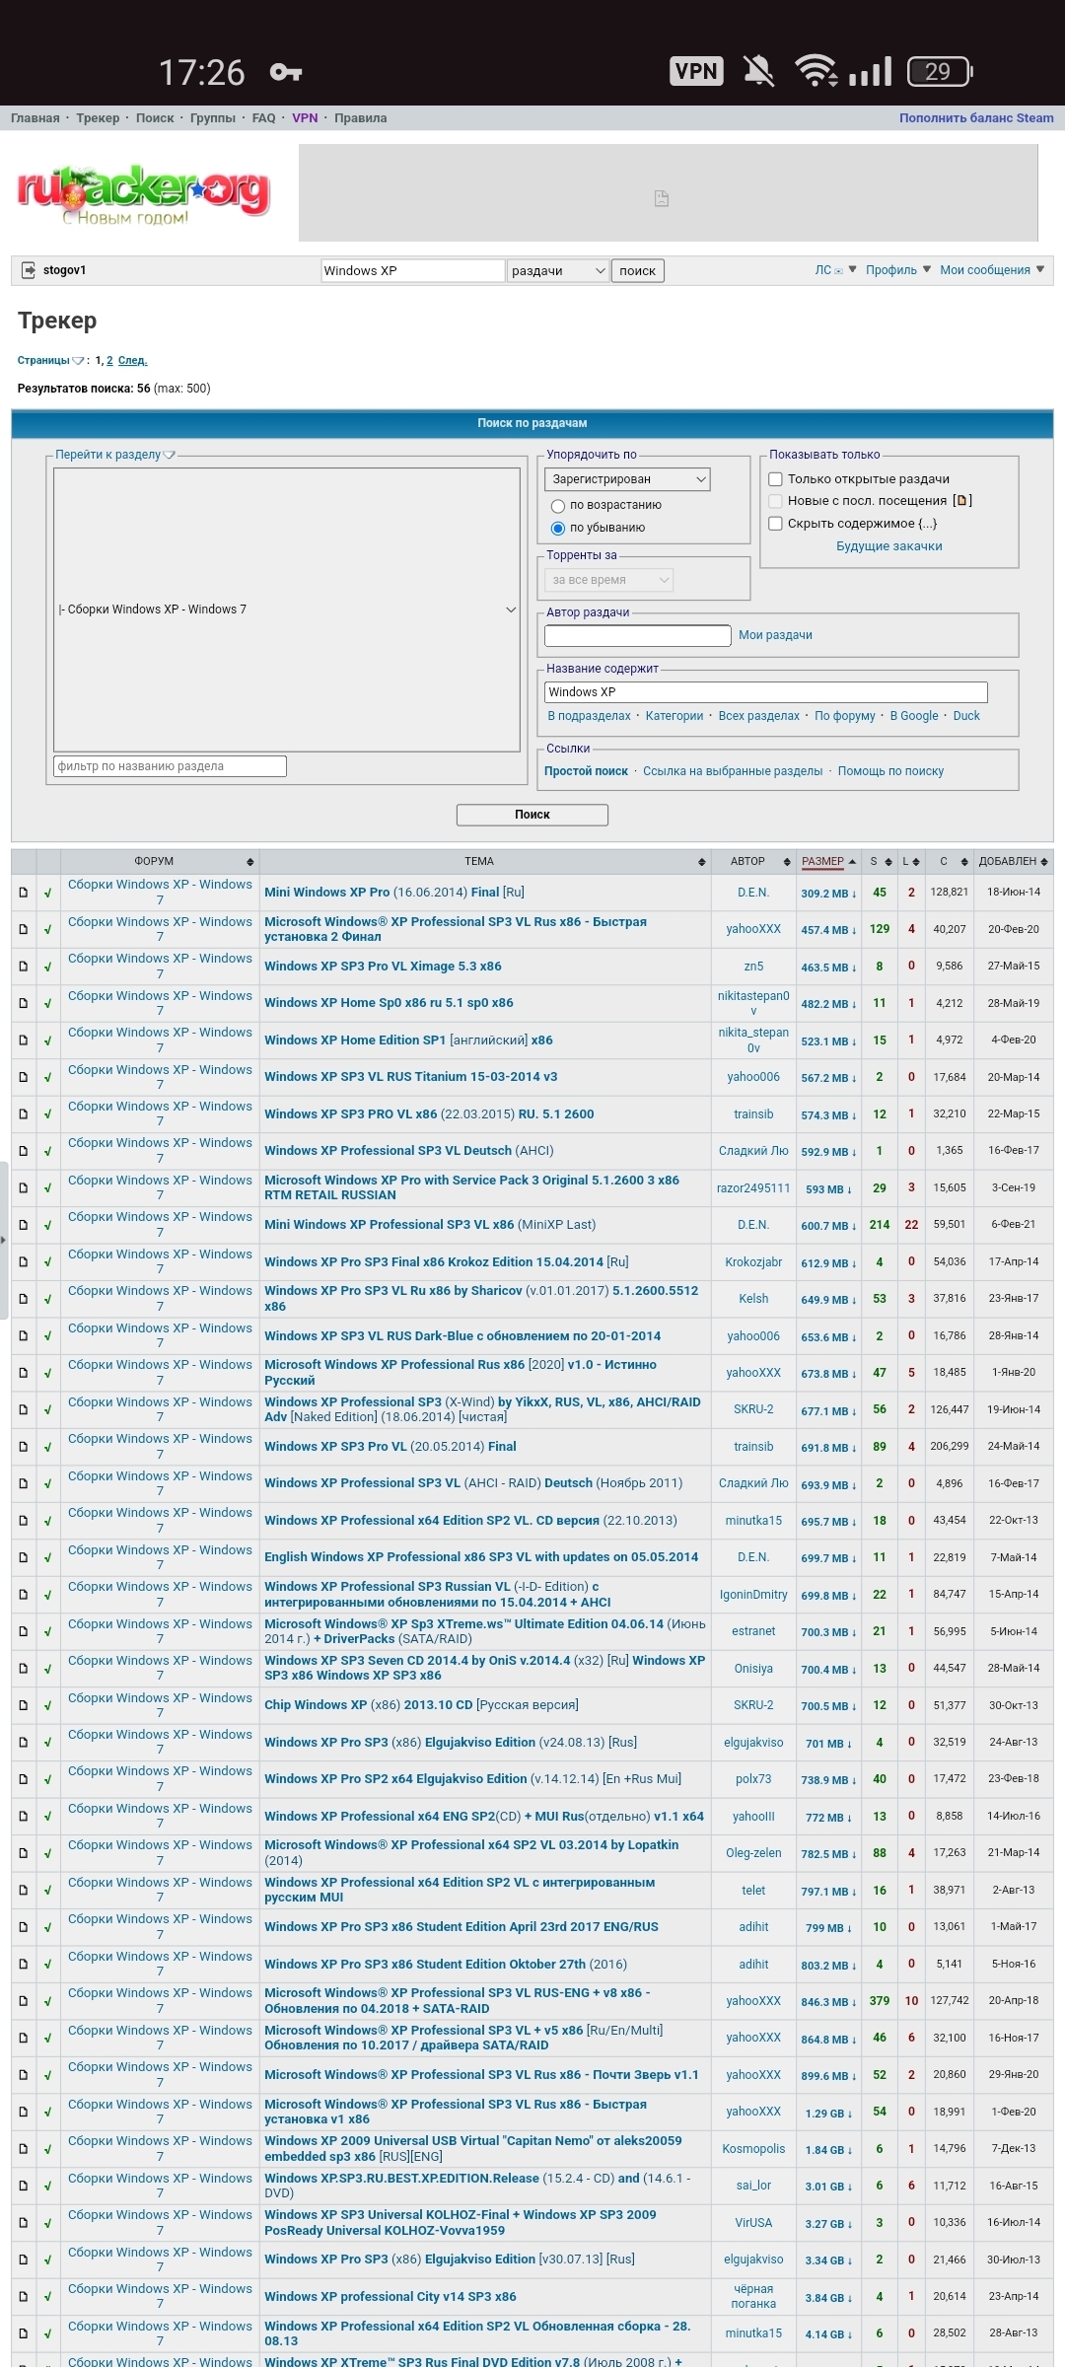The height and width of the screenshot is (2367, 1065).
Task: Sort by completed C column arrows
Action: point(964,862)
